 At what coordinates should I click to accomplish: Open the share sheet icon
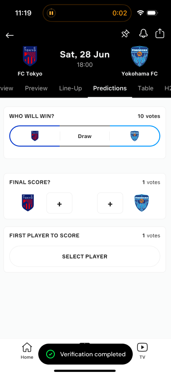pyautogui.click(x=160, y=33)
